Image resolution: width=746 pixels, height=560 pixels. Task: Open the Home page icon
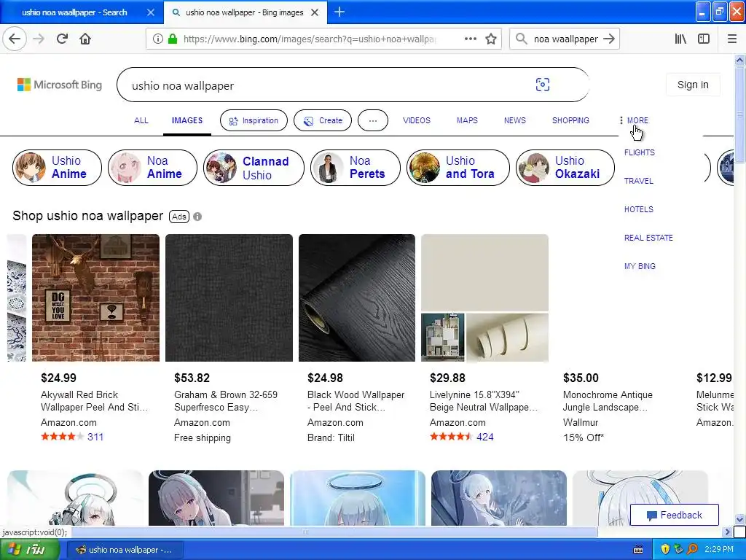point(85,39)
